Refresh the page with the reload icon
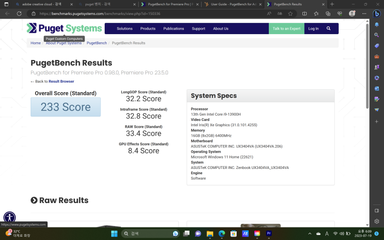 coord(19,14)
